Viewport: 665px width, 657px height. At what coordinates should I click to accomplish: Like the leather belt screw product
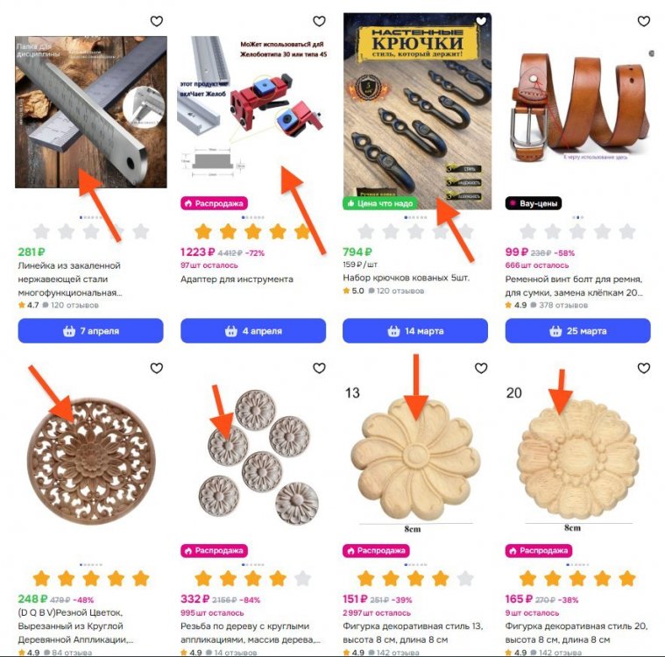(x=643, y=21)
